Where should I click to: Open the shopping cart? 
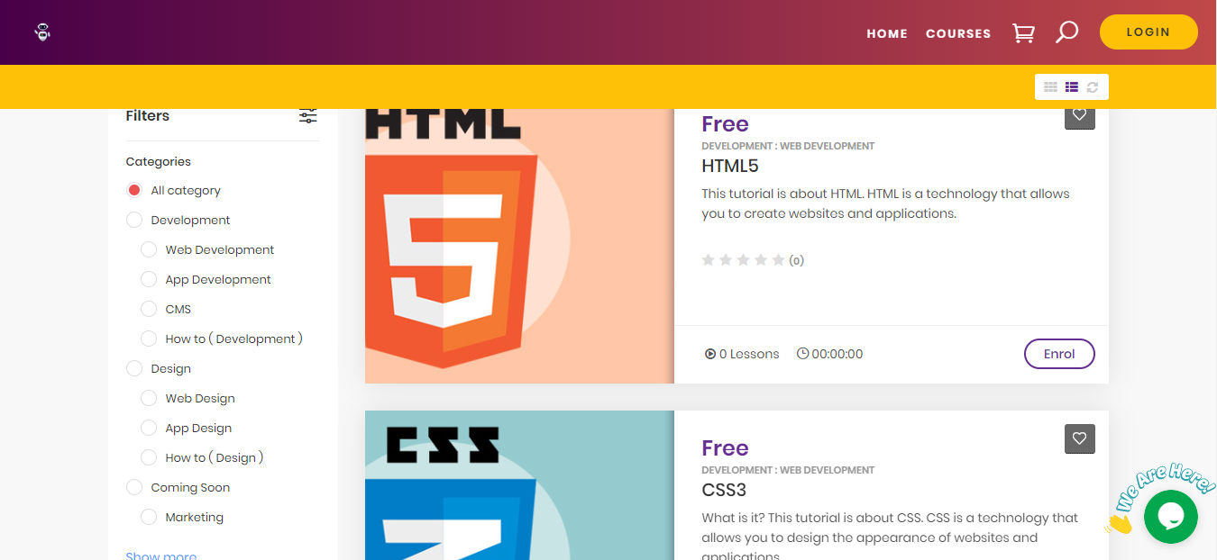[1023, 32]
